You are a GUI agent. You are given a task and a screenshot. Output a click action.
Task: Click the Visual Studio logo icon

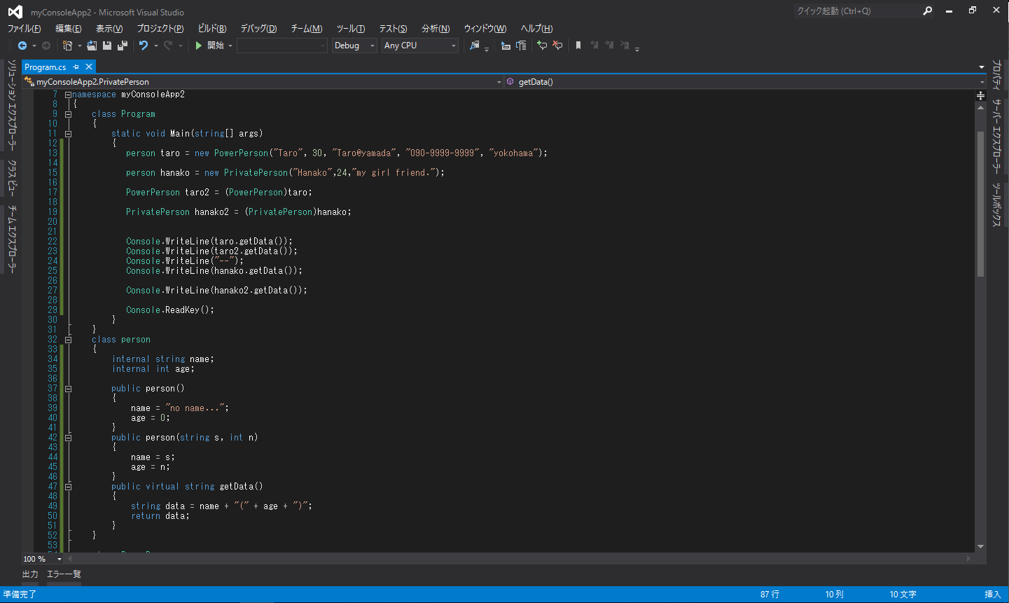[15, 11]
